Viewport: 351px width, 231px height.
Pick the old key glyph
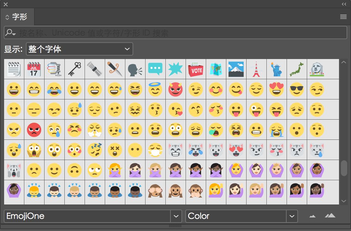[x=74, y=69]
